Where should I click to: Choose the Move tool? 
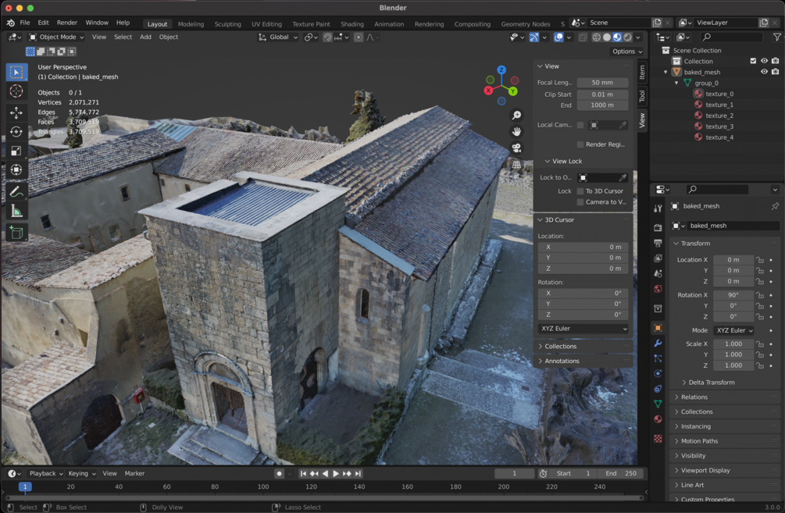[x=16, y=112]
